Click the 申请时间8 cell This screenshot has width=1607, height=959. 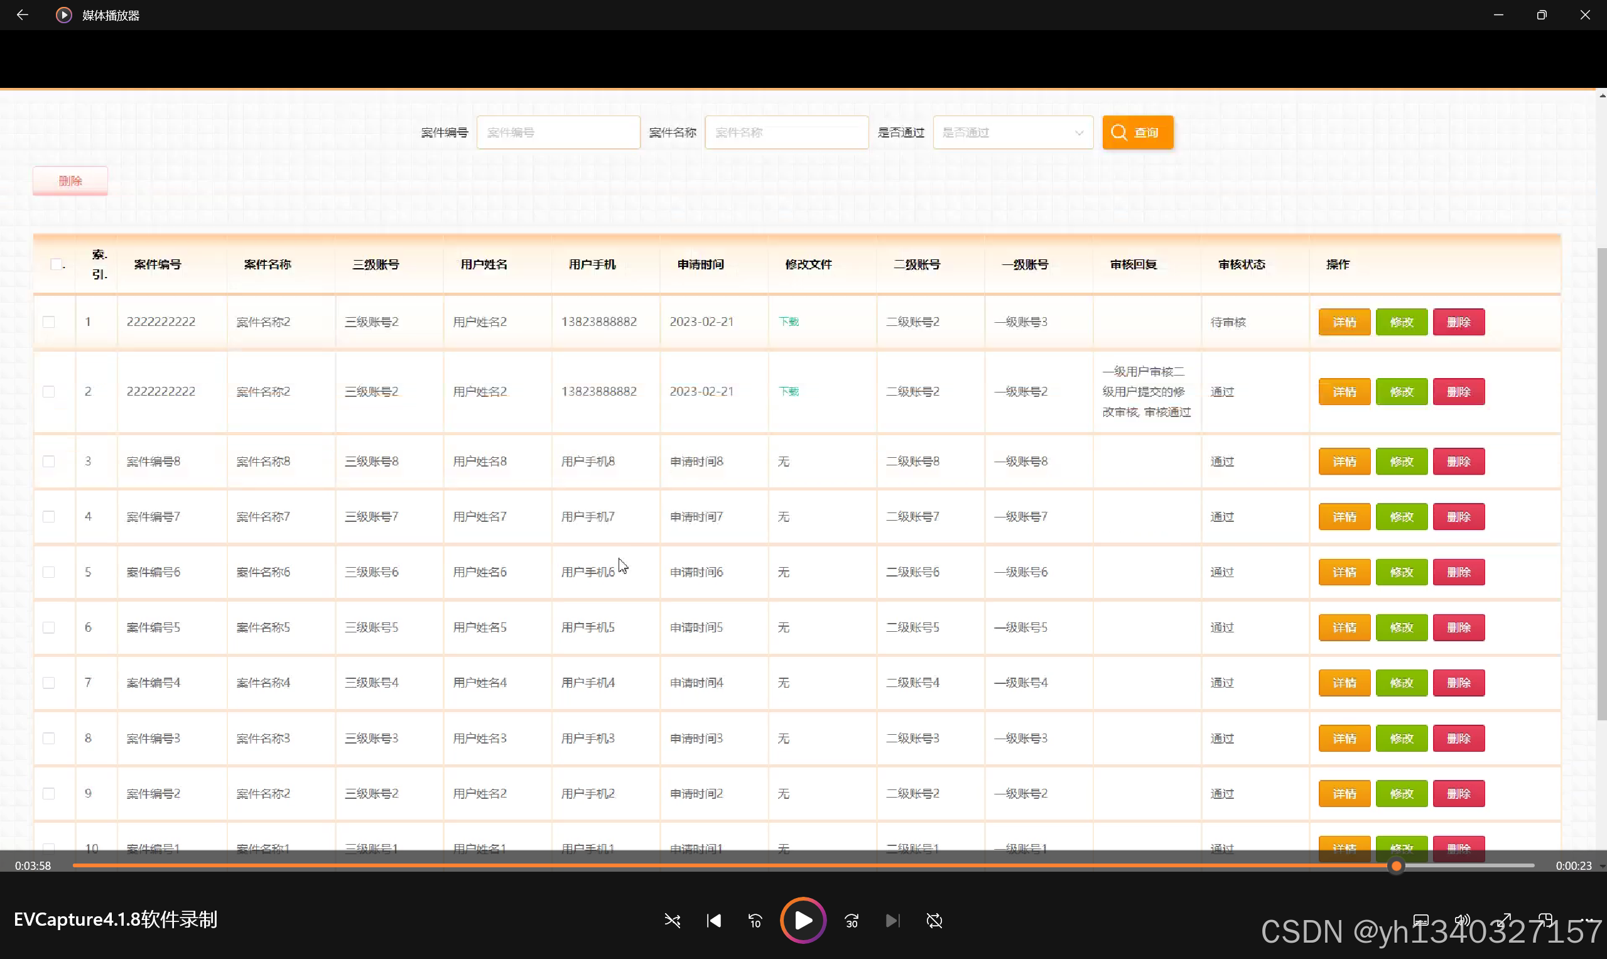click(x=696, y=462)
